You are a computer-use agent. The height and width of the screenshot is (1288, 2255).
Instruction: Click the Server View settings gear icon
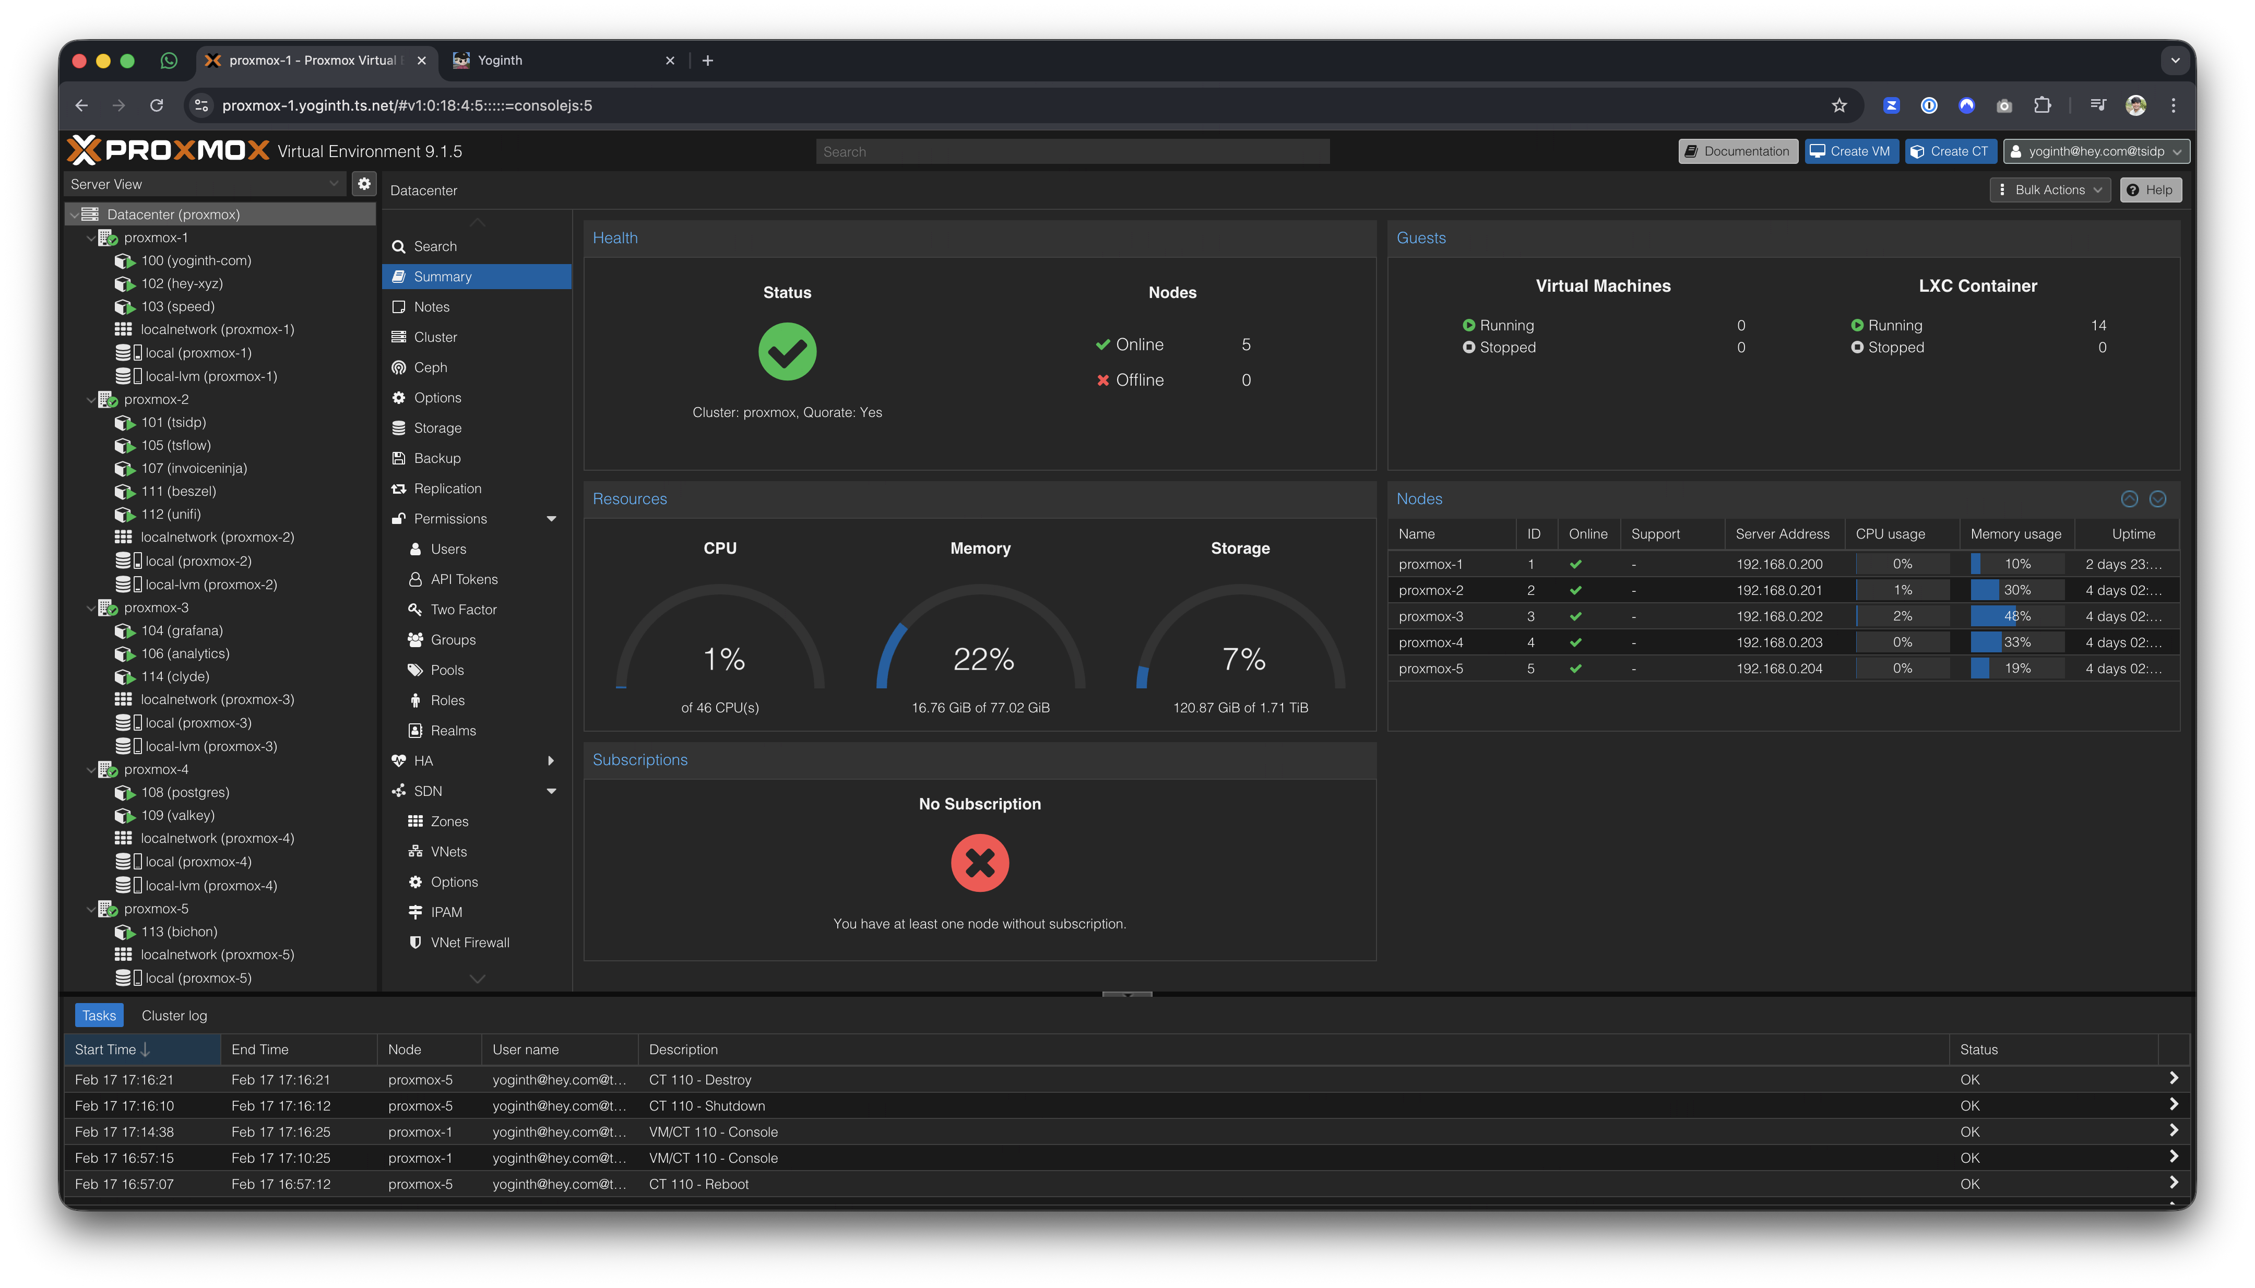click(364, 184)
